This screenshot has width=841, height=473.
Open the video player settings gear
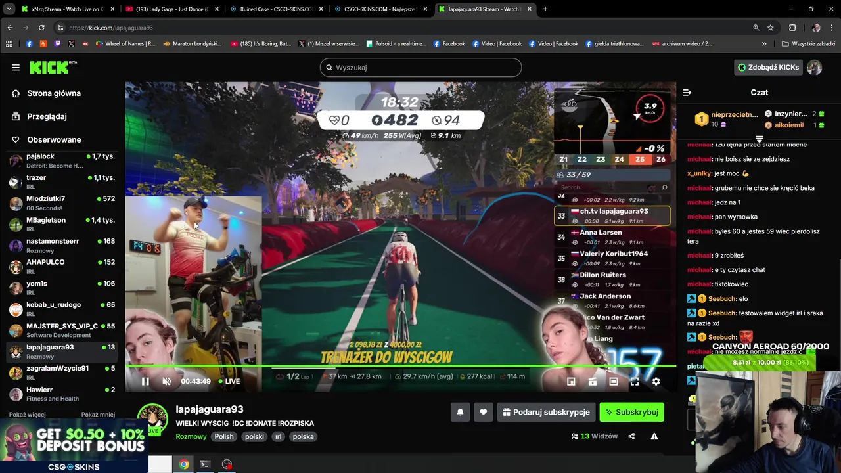click(x=656, y=381)
